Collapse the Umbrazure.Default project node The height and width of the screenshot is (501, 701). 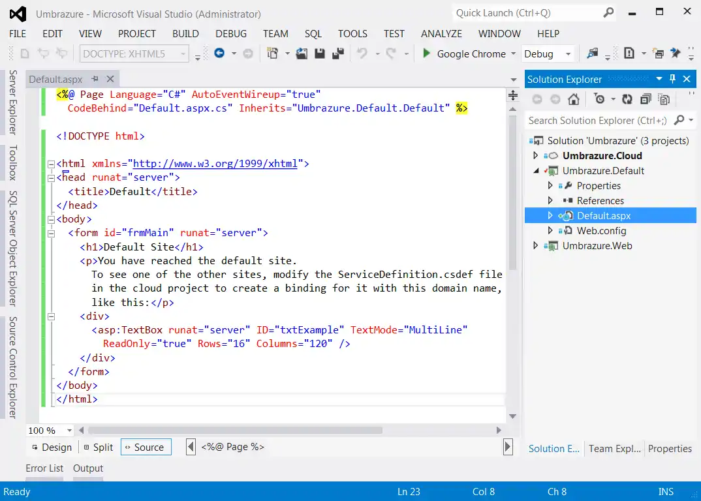point(536,171)
